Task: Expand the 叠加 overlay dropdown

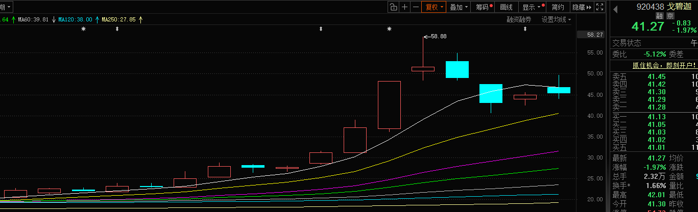Action: [x=458, y=7]
